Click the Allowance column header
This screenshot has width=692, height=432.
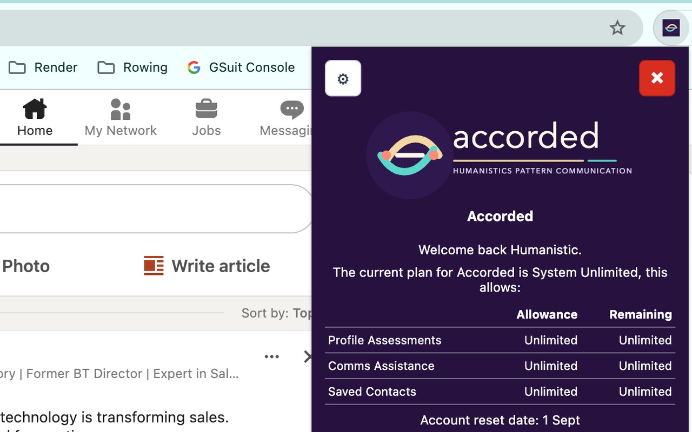(547, 314)
